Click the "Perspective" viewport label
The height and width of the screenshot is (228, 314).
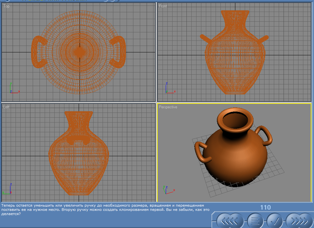tap(168, 107)
